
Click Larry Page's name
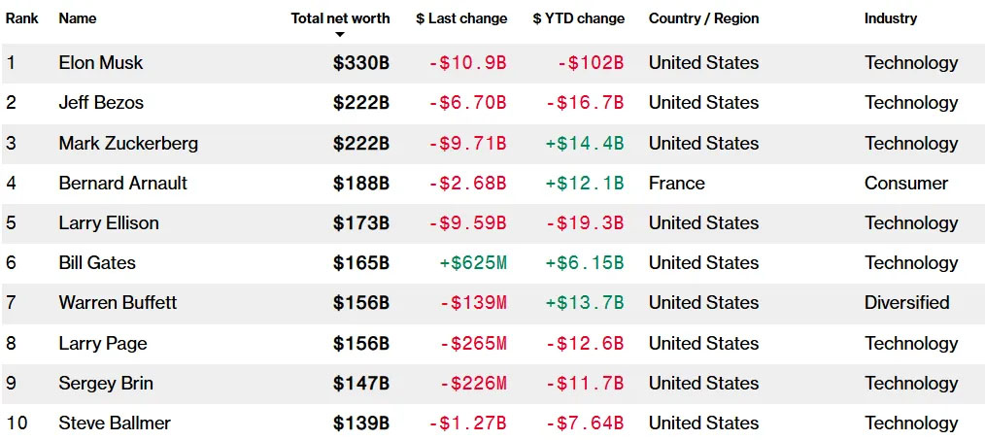[103, 344]
